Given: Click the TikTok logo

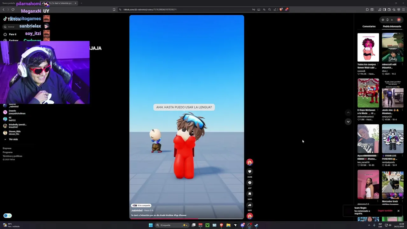Looking at the screenshot, I should tap(12, 19).
